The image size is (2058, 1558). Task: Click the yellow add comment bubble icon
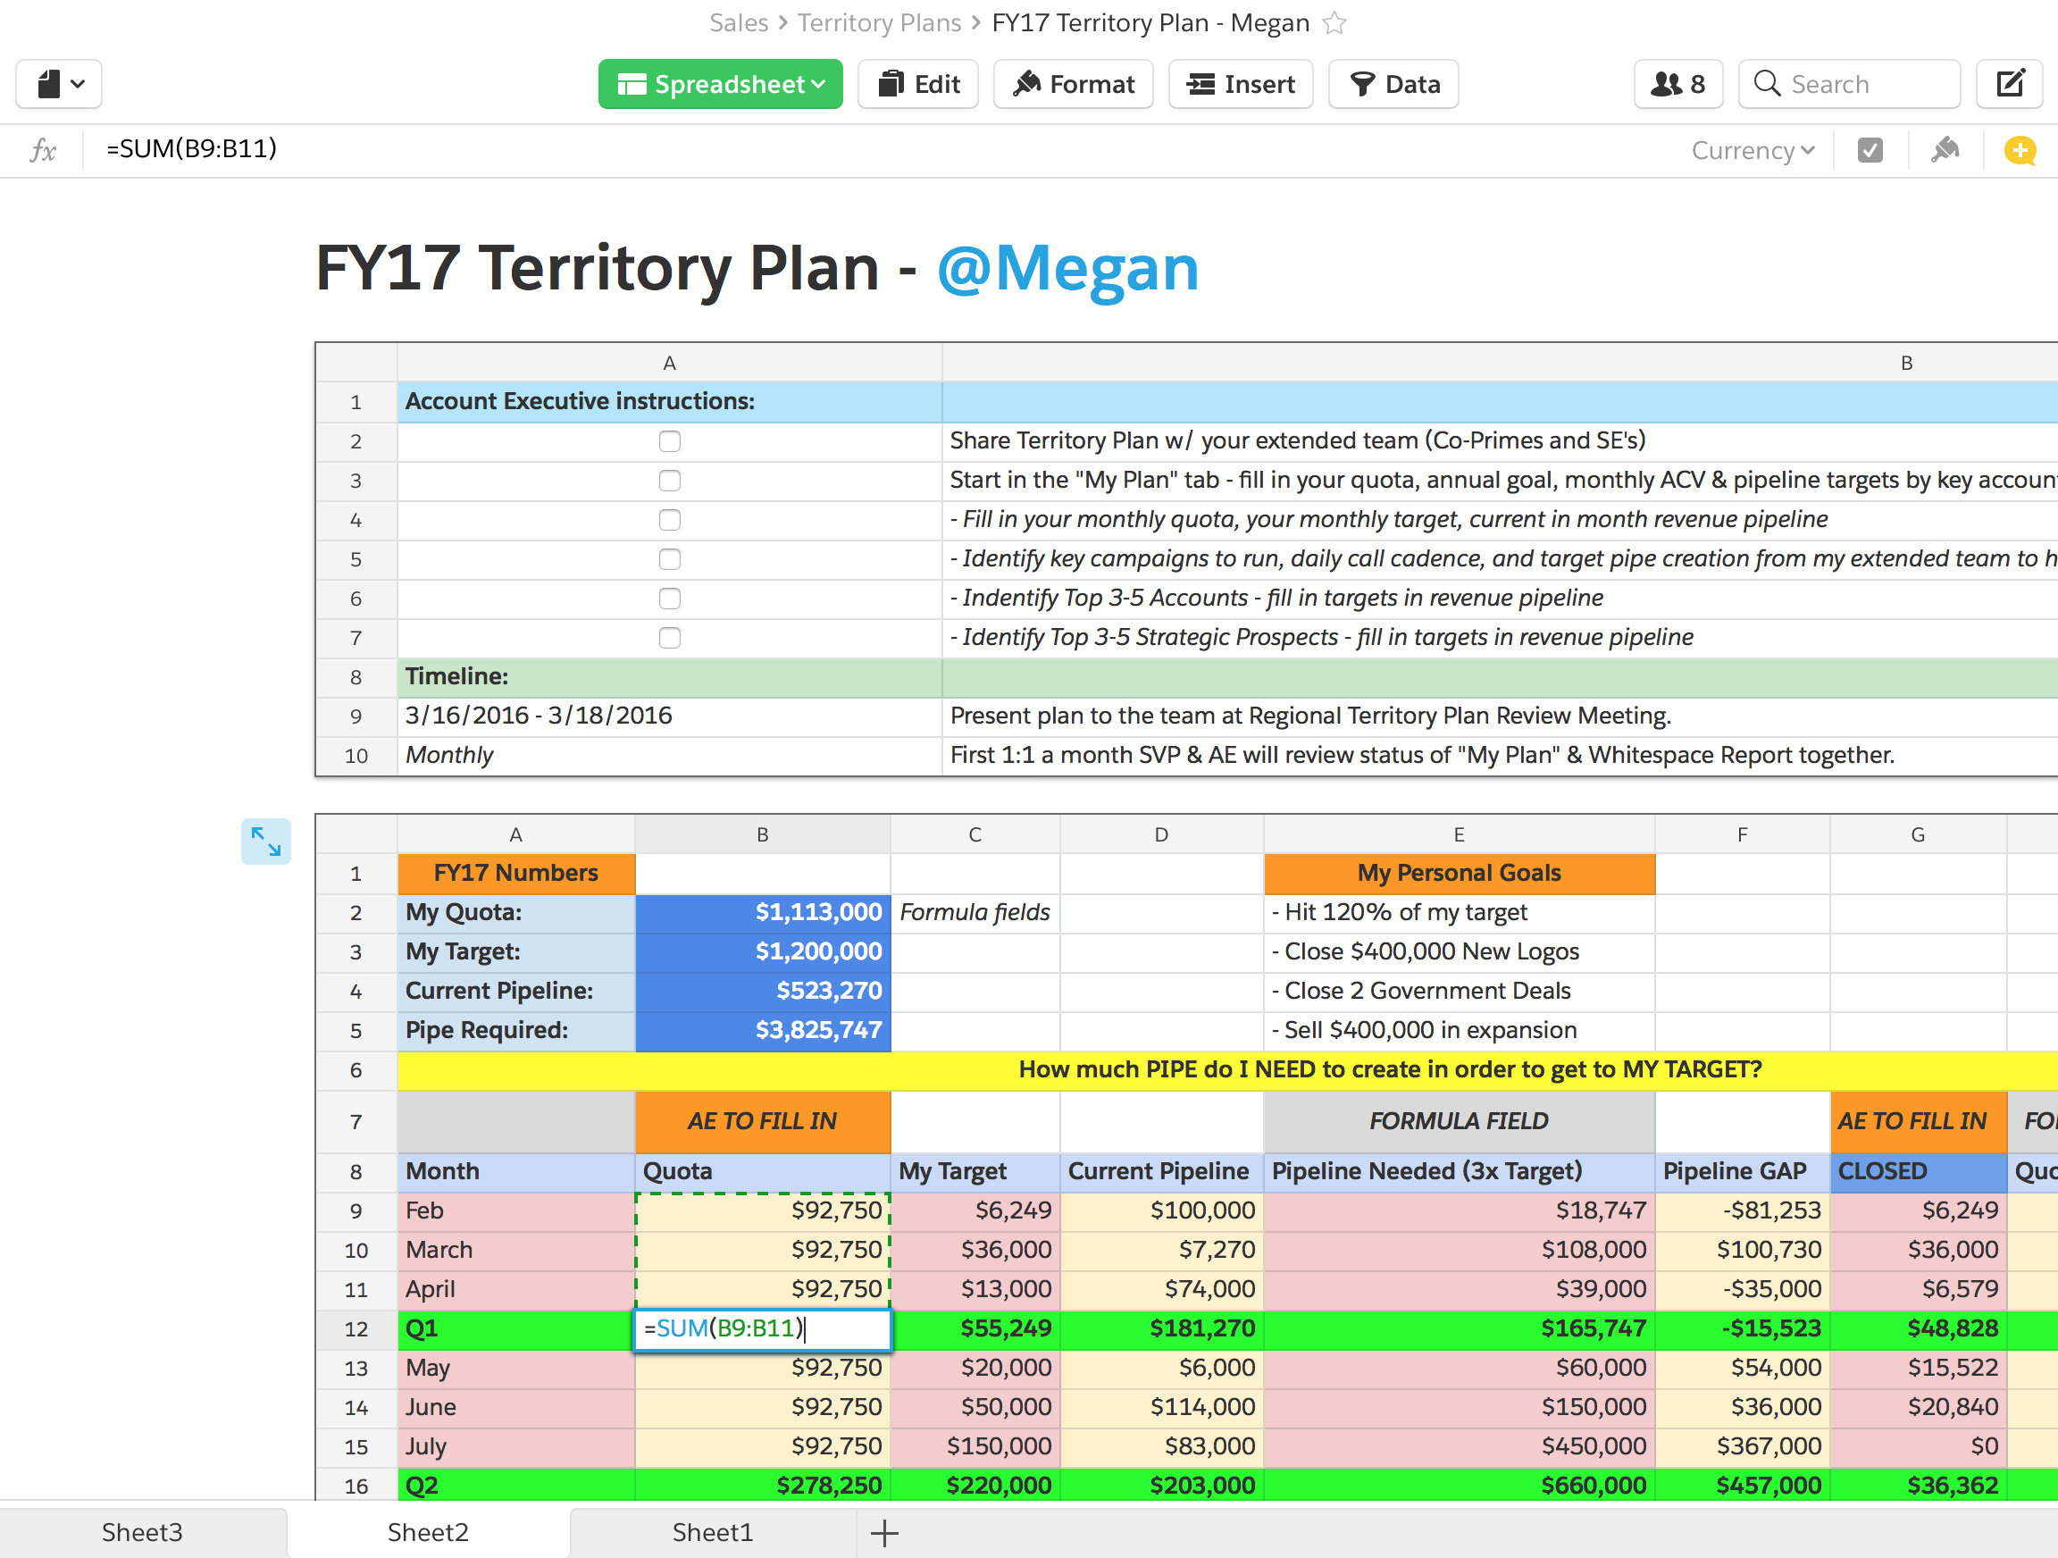coord(2020,150)
